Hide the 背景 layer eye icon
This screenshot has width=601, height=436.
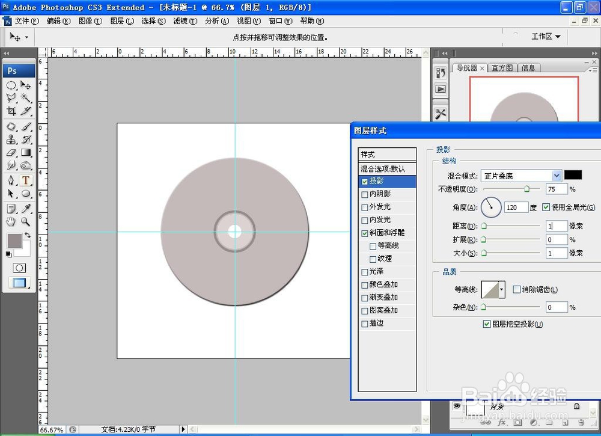coord(457,406)
